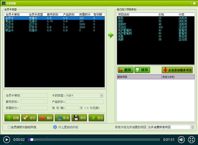This screenshot has height=145, width=198.
Task: Click the 退出 exit button
Action: (x=96, y=118)
